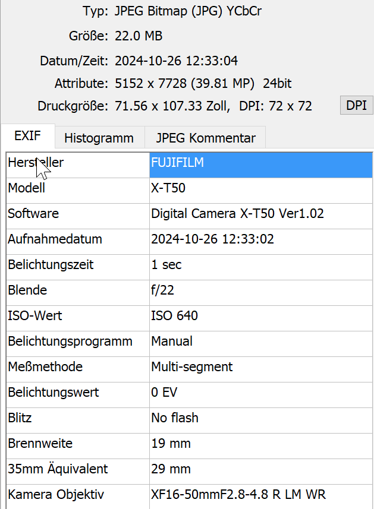This screenshot has height=509, width=374.
Task: Click the Meßmethode value Multi-segment
Action: [260, 367]
